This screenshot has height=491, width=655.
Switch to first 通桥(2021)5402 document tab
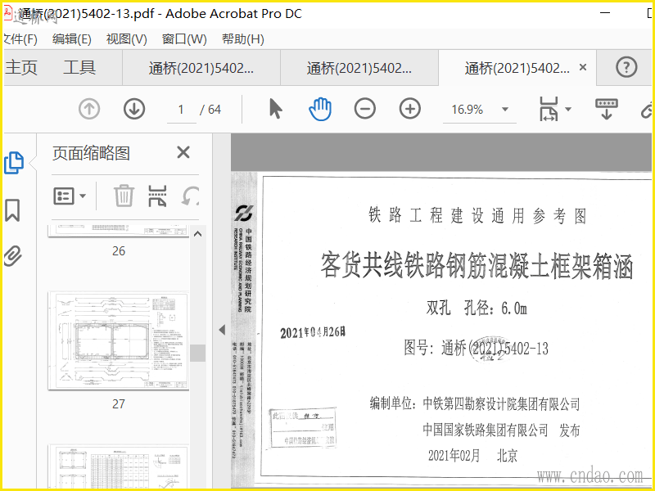[201, 68]
